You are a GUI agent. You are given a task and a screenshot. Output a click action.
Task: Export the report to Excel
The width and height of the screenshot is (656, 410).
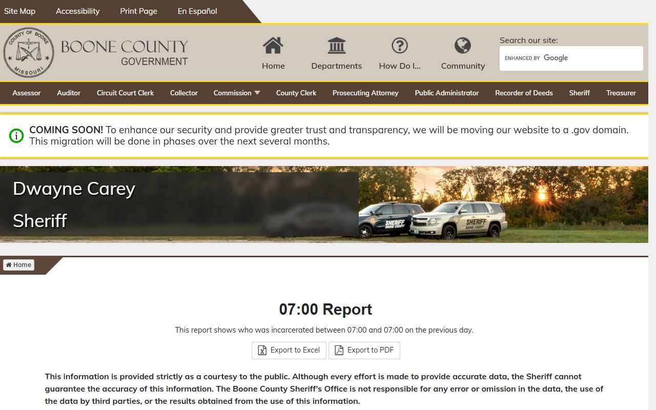[x=289, y=351]
